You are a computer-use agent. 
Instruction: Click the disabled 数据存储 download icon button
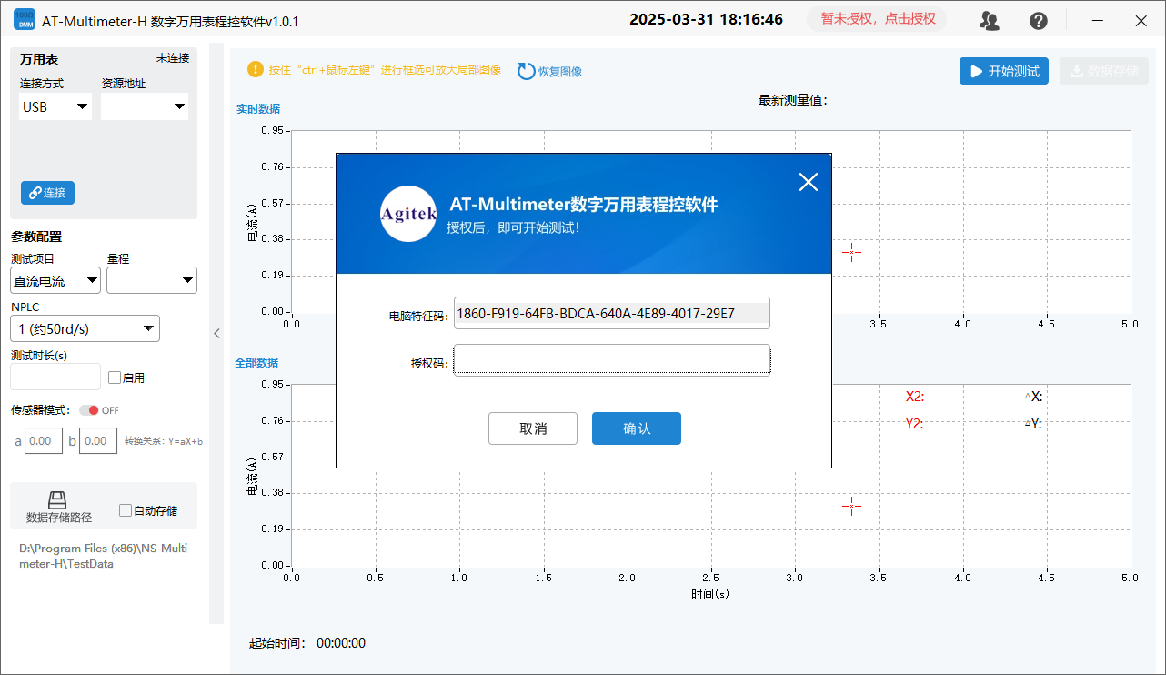point(1103,70)
